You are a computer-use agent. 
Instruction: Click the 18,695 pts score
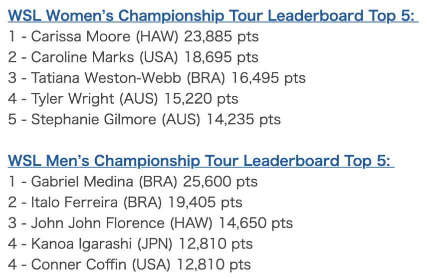coord(221,57)
